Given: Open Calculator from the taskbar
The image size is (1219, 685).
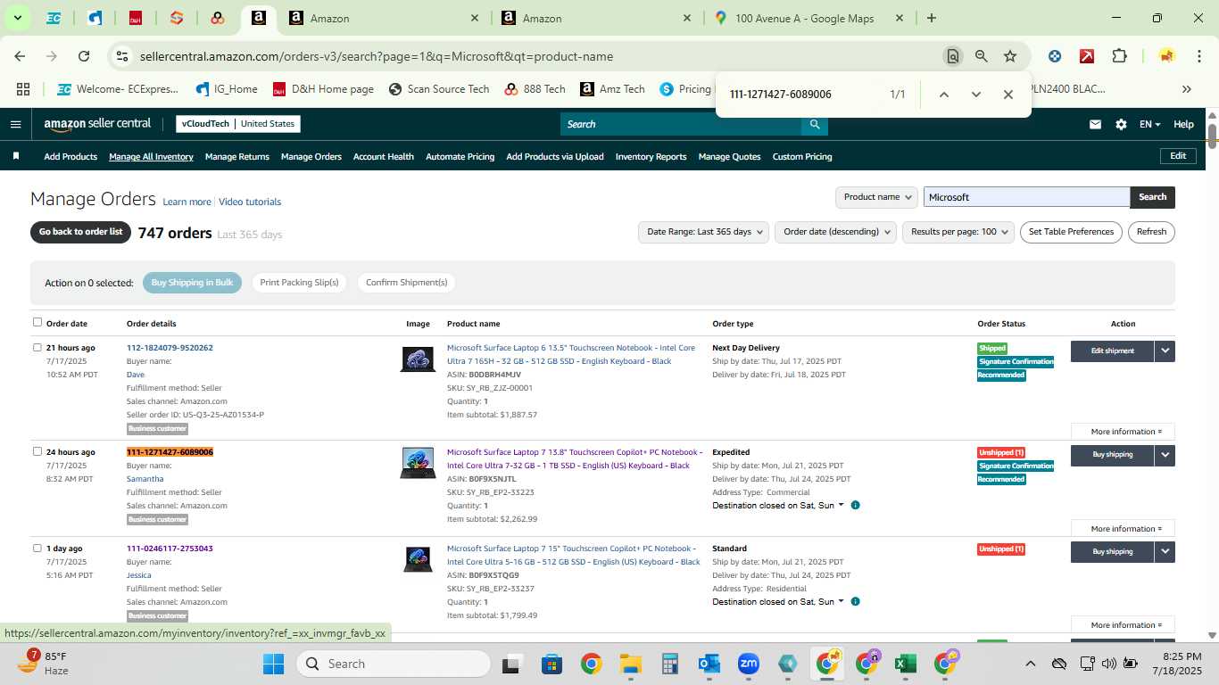Looking at the screenshot, I should [x=670, y=664].
